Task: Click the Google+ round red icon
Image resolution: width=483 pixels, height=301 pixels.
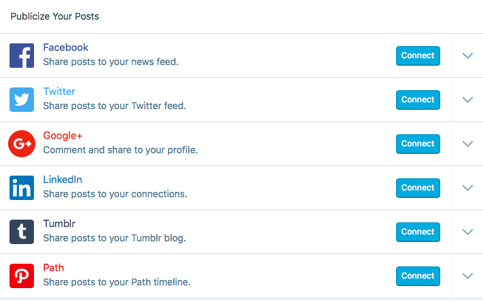Action: pos(22,144)
